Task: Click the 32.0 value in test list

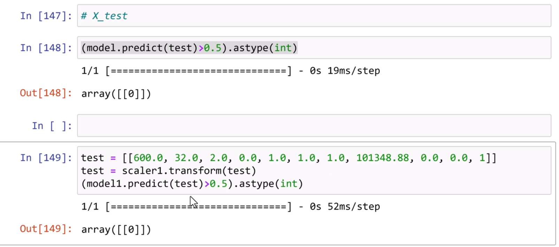Action: [186, 158]
